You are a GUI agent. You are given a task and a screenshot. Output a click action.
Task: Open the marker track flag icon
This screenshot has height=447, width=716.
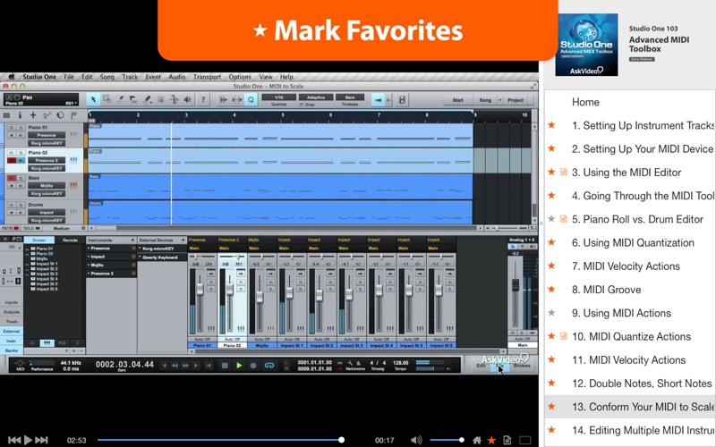pyautogui.click(x=73, y=115)
